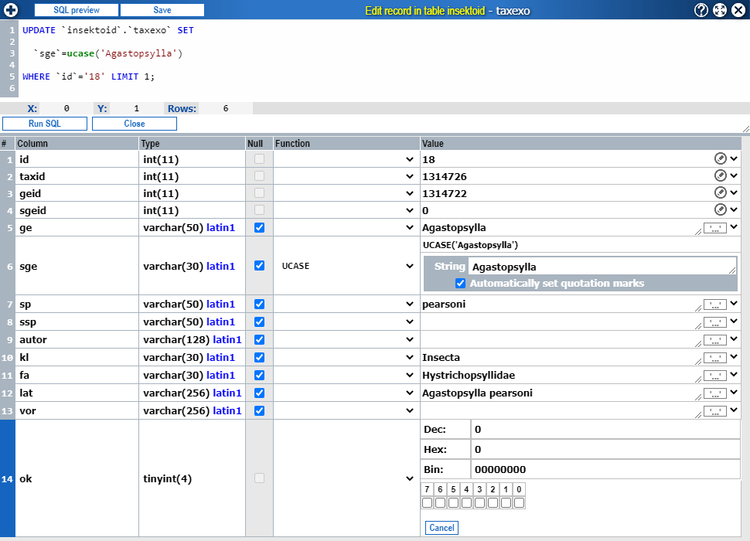
Task: Uncheck Automatically set quotation marks
Action: (461, 283)
